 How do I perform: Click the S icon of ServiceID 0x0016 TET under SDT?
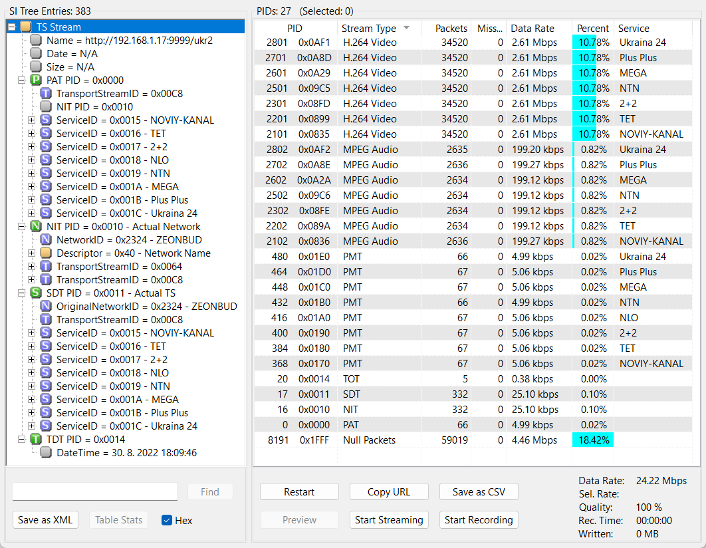coord(45,346)
